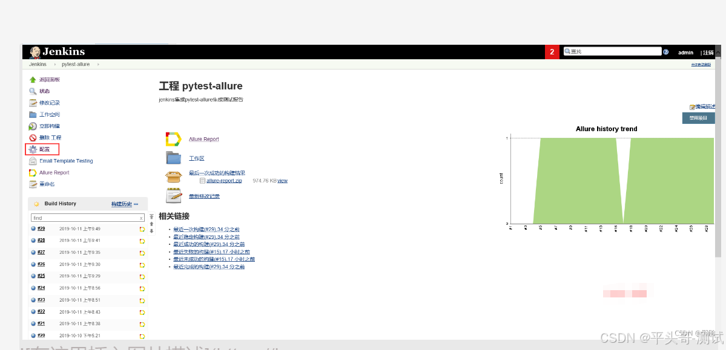Click the notepad 修改记录 icon

[33, 103]
